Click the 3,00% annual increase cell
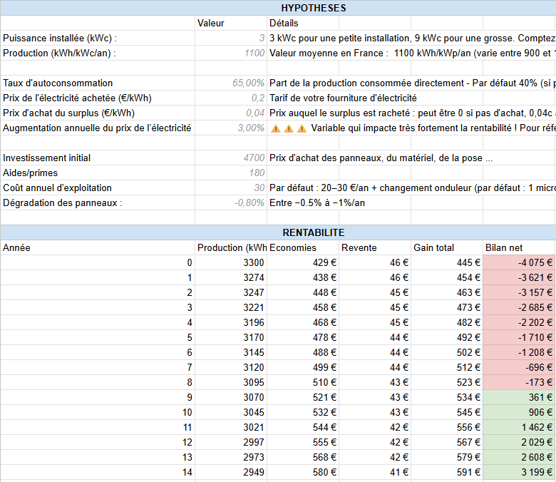Screen dimensions: 556x482 pyautogui.click(x=231, y=128)
